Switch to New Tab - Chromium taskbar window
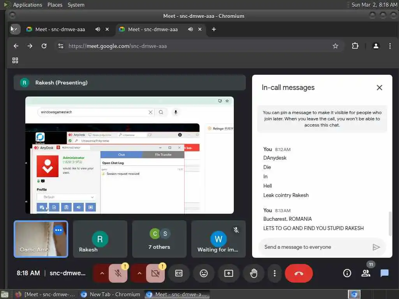This screenshot has height=299, width=399. coord(110,294)
